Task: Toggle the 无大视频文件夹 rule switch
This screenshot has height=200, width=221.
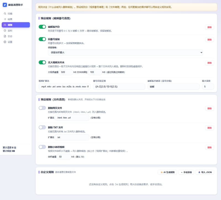Action: [x=42, y=62]
